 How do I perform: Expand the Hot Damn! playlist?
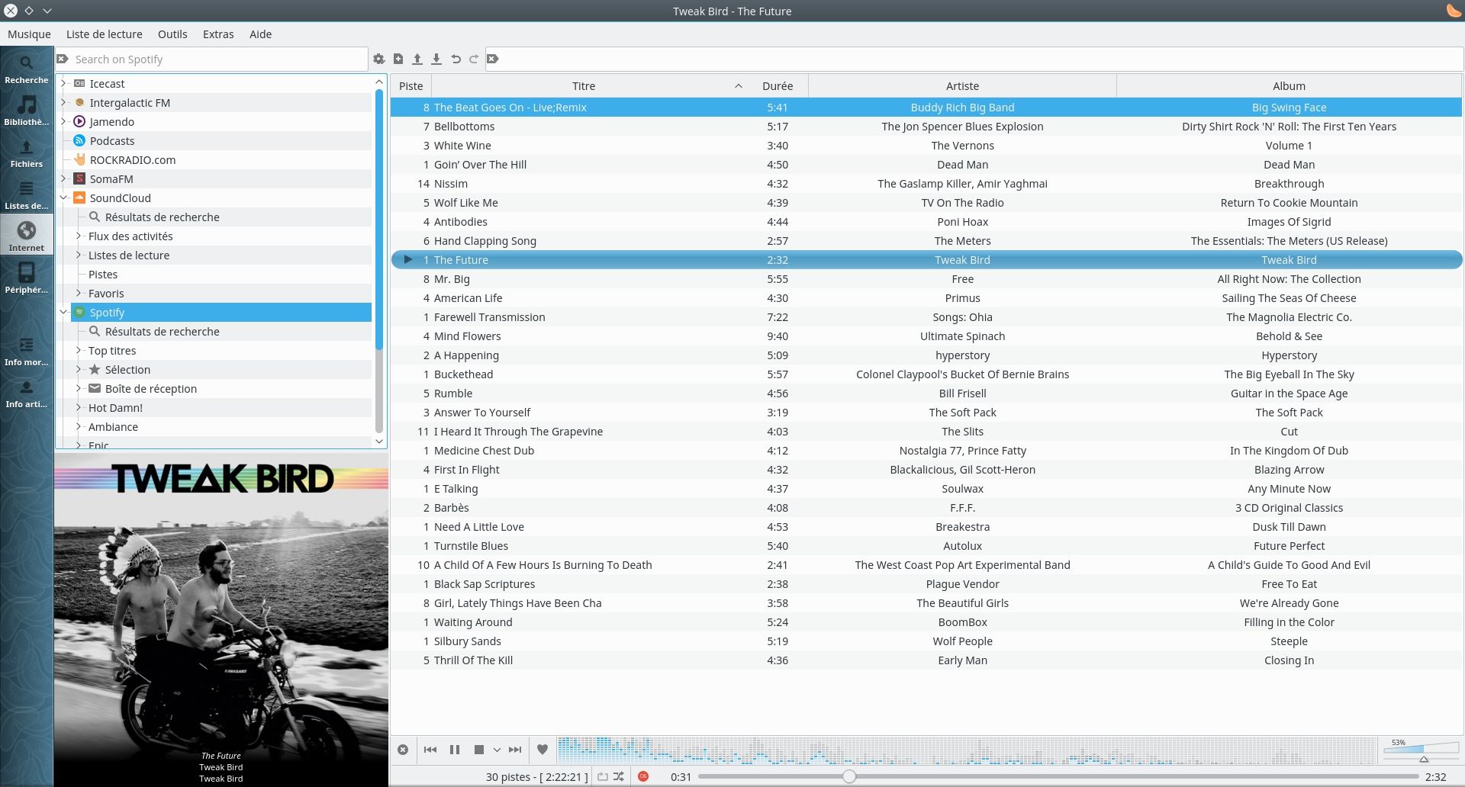(79, 407)
